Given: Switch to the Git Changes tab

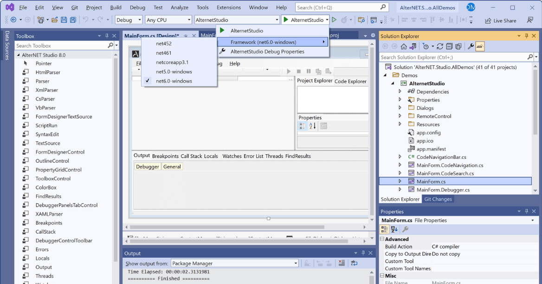Looking at the screenshot, I should tap(438, 199).
